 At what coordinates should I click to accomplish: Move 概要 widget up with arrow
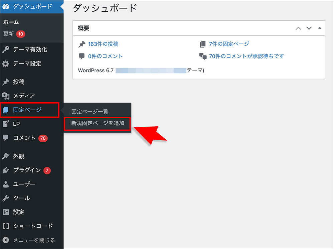tap(298, 28)
